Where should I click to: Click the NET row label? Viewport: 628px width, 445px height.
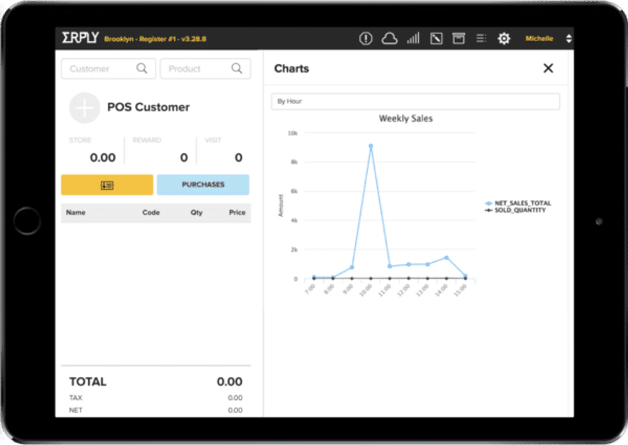pos(76,410)
